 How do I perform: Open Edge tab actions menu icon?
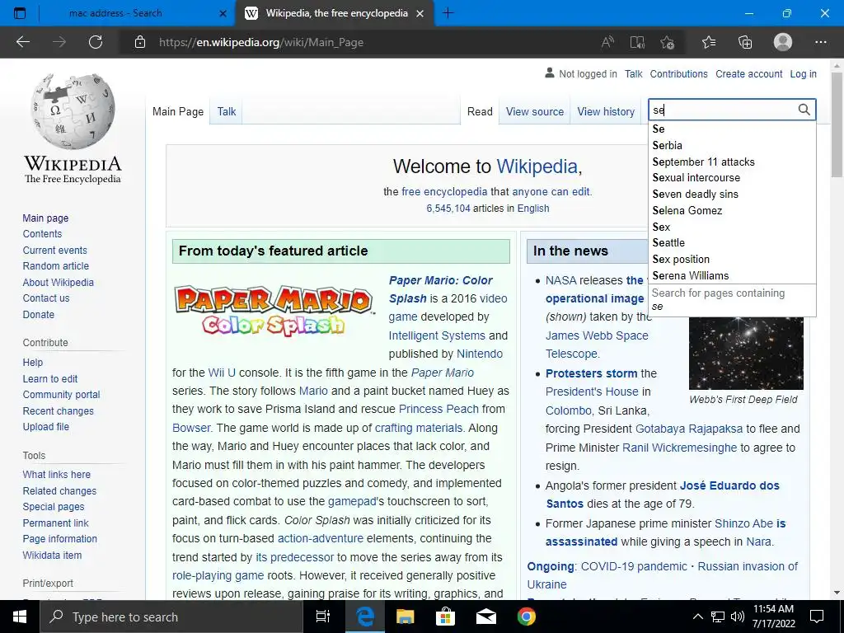[x=20, y=13]
